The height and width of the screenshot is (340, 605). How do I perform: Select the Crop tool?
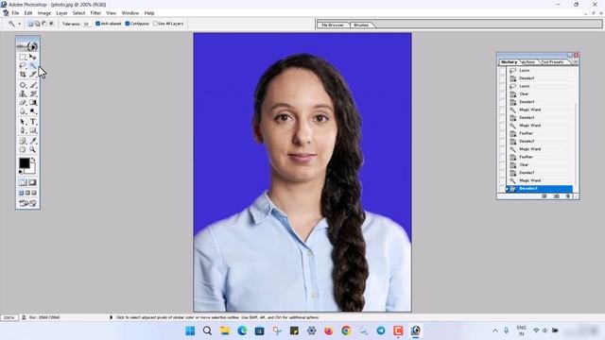tap(23, 74)
